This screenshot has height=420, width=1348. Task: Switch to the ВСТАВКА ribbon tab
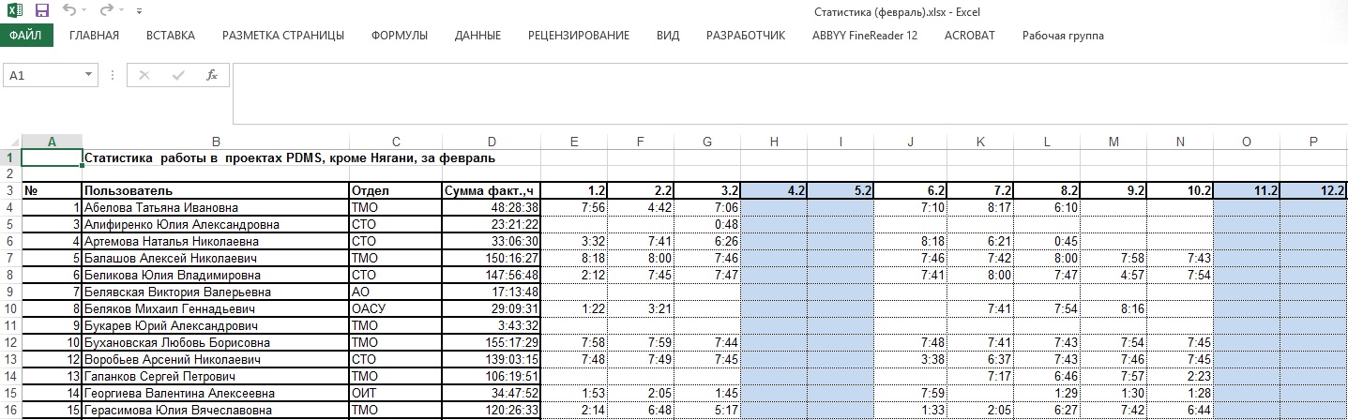pos(171,36)
